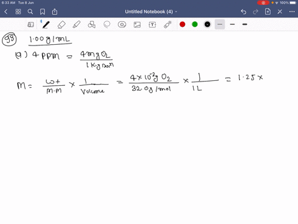Open the Untitled Notebook (4) title dropdown

click(151, 12)
